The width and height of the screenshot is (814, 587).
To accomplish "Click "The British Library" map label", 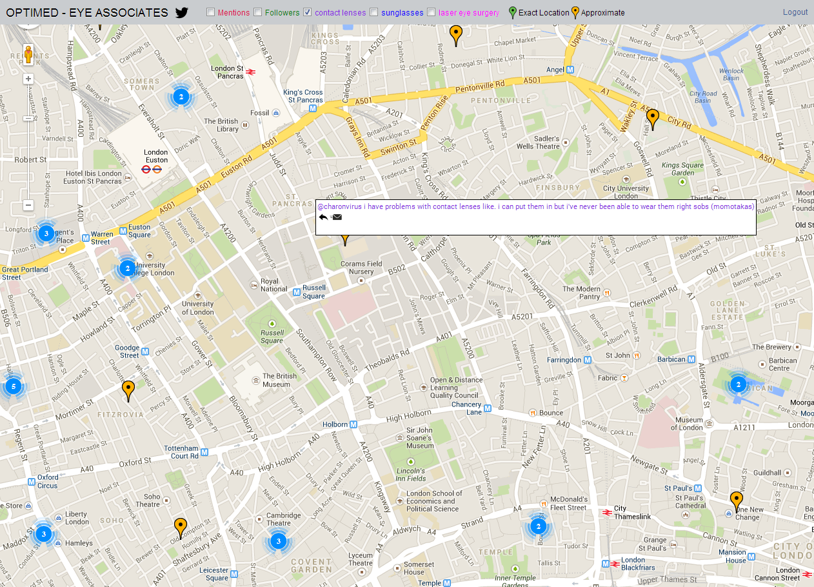I will coord(221,125).
